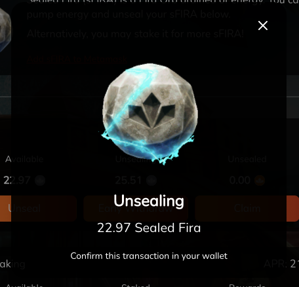Click the sFIRA token icon beside 22.97
This screenshot has width=299, height=287.
tap(40, 180)
